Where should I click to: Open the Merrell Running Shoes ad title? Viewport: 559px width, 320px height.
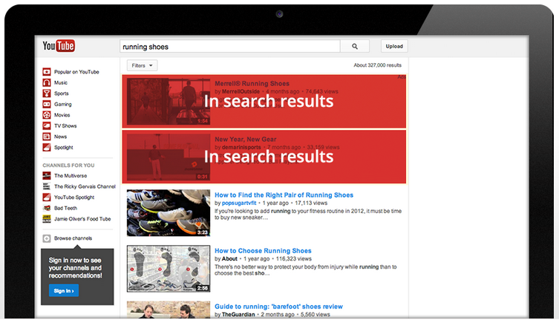pos(252,83)
